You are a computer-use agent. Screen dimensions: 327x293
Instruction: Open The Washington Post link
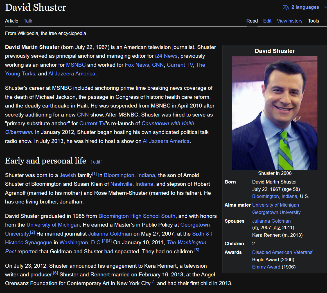tap(186, 243)
